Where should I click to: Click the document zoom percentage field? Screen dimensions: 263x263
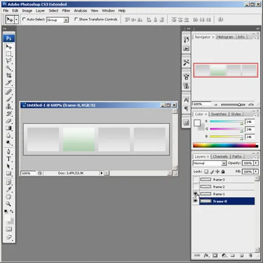point(28,173)
